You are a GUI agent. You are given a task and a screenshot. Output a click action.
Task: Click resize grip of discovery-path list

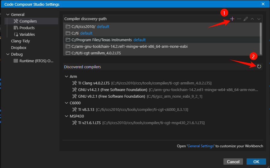point(261,54)
